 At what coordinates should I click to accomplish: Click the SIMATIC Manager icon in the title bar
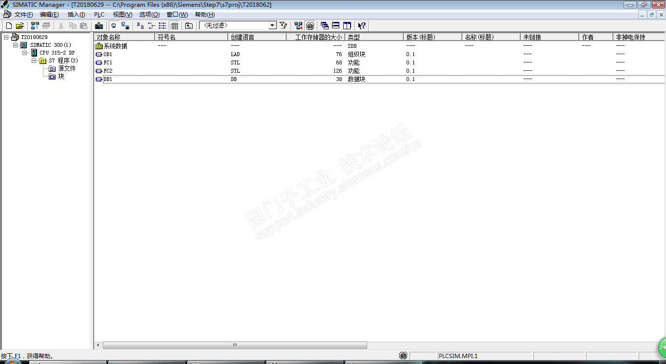[6, 4]
